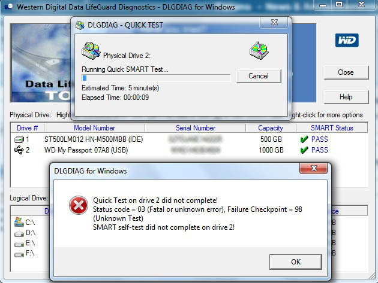Sort by Capacity column header
Image resolution: width=378 pixels, height=283 pixels.
click(x=271, y=128)
